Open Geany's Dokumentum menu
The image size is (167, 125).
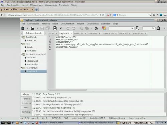click(x=67, y=24)
